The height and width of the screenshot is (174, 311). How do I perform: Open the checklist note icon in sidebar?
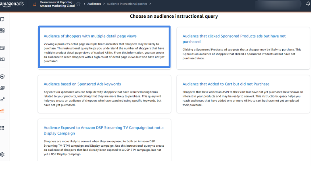[x=2, y=19]
